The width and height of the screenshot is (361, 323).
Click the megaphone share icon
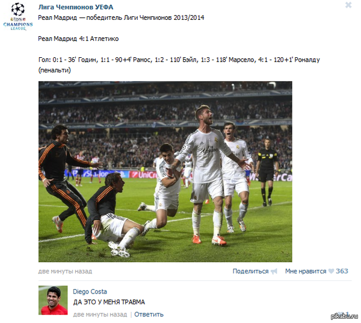coord(274,271)
